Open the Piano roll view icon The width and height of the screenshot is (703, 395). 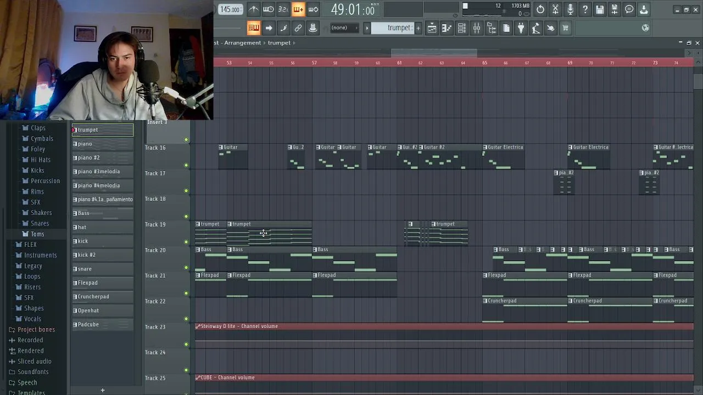tap(447, 28)
